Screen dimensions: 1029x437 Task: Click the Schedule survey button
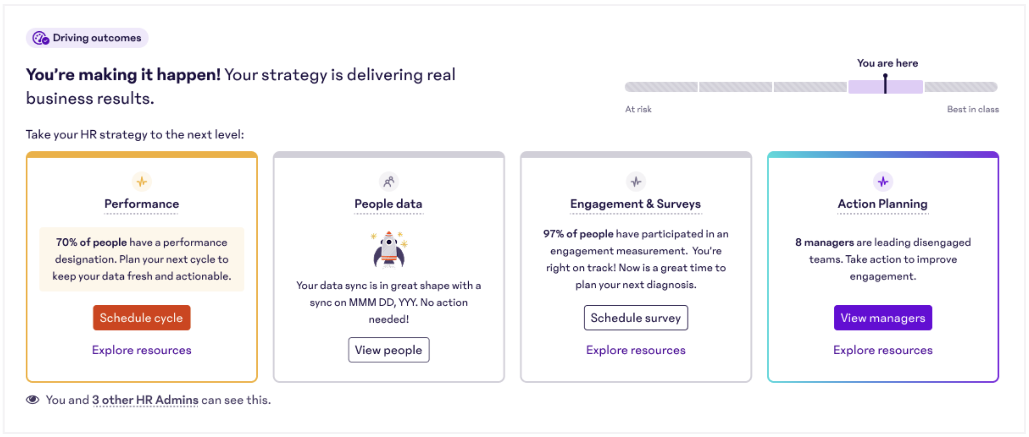tap(636, 318)
